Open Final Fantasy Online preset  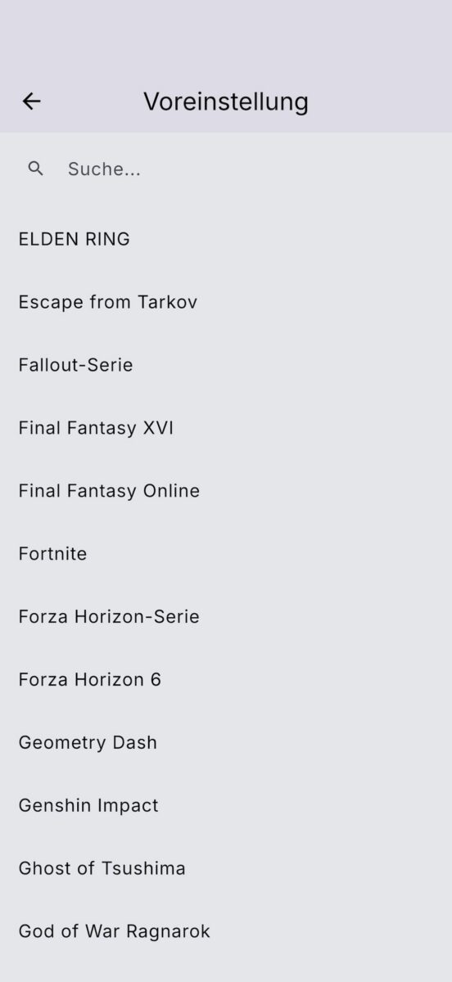(226, 491)
